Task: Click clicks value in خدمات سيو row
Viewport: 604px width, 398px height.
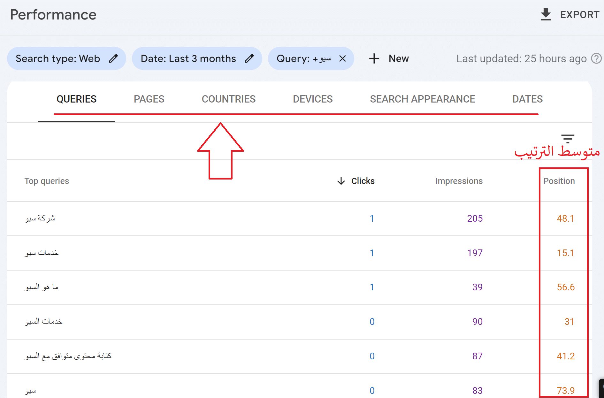Action: [372, 253]
